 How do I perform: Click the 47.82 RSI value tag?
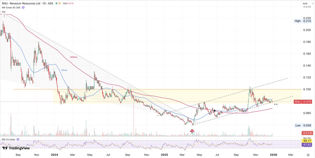click(307, 144)
